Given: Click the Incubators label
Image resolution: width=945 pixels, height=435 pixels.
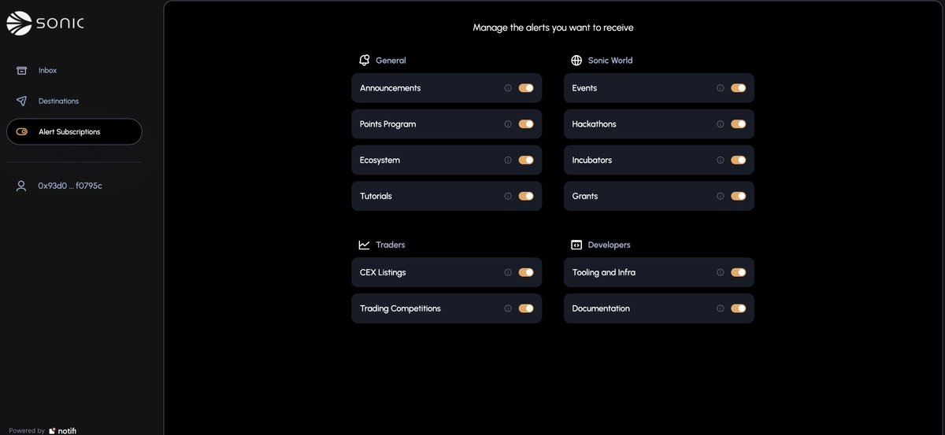Looking at the screenshot, I should [x=592, y=160].
